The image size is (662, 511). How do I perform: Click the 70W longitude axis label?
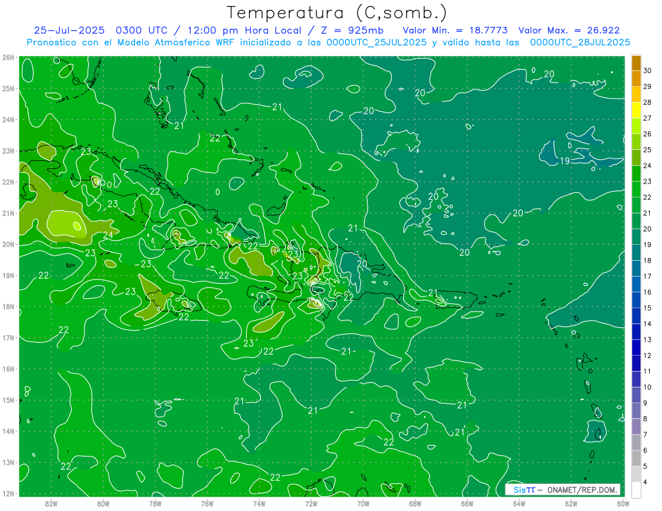point(363,503)
